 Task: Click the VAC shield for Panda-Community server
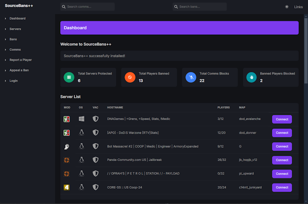tap(95, 160)
